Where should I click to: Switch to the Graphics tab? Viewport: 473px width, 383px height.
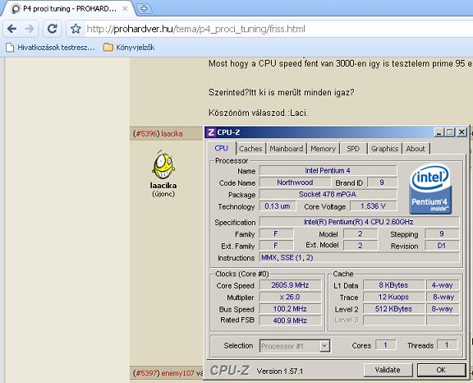(x=384, y=149)
